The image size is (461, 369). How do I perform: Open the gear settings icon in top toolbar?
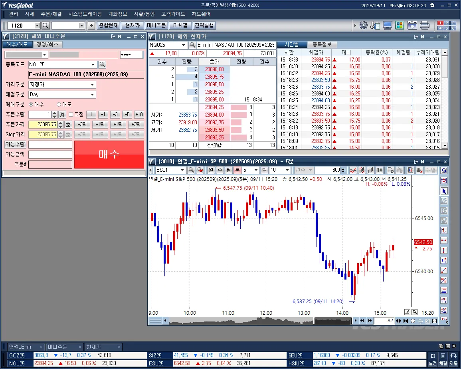click(363, 26)
